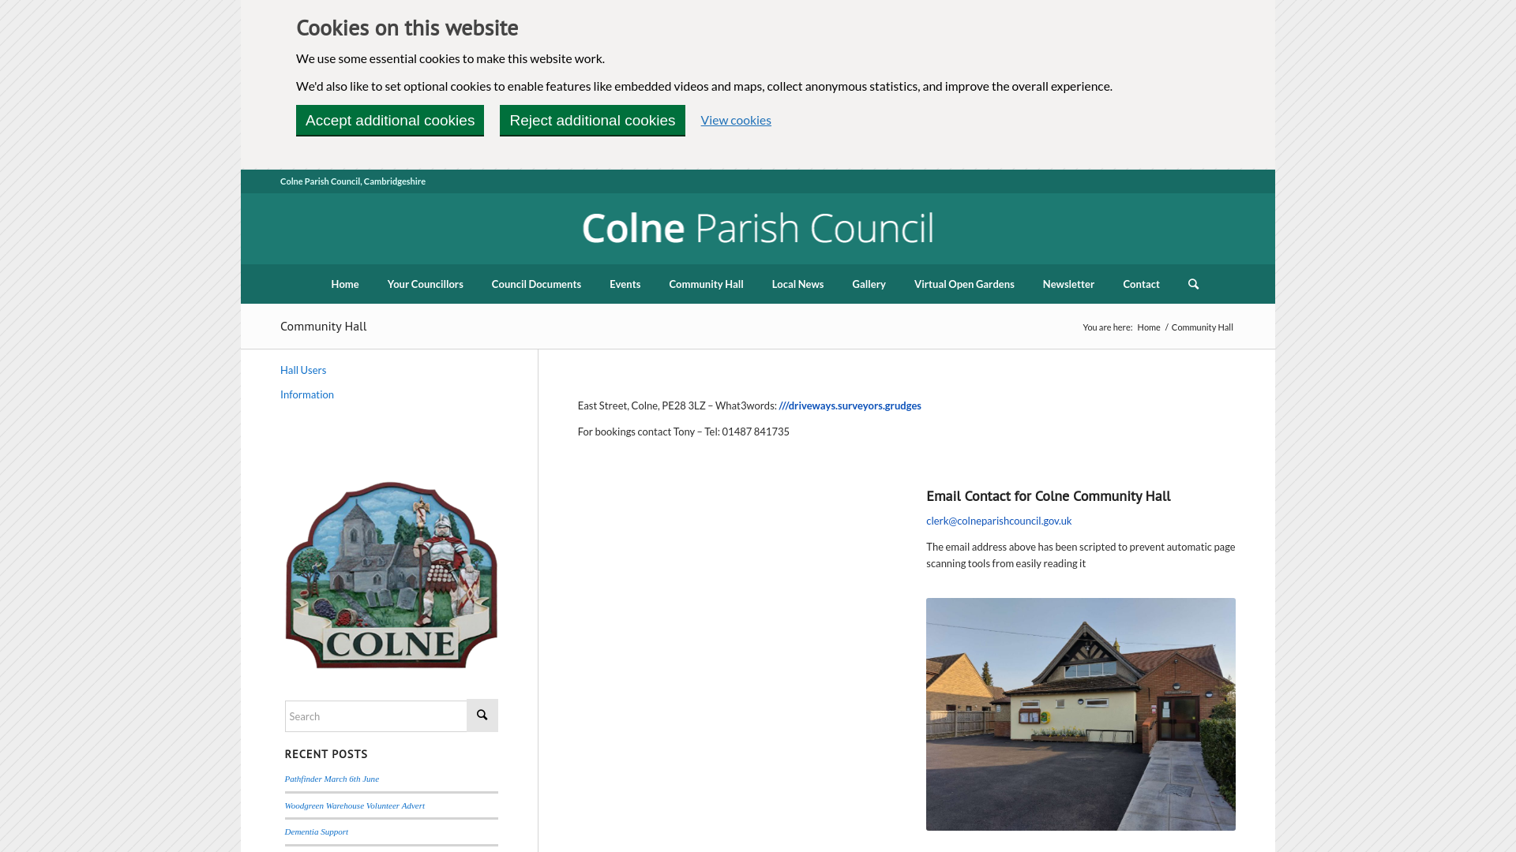
Task: Click the 'Cookies on this website' heading
Action: coord(407,28)
